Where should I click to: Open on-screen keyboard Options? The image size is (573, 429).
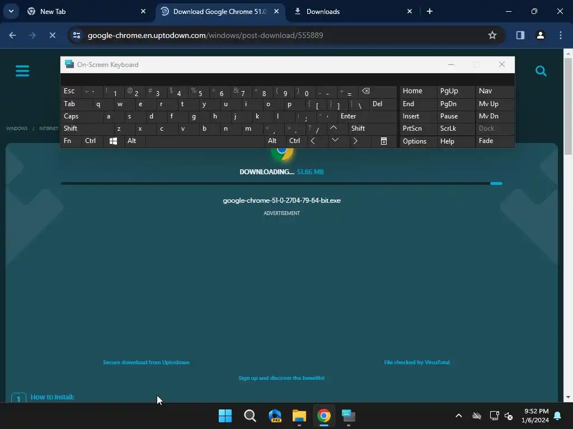(x=418, y=141)
